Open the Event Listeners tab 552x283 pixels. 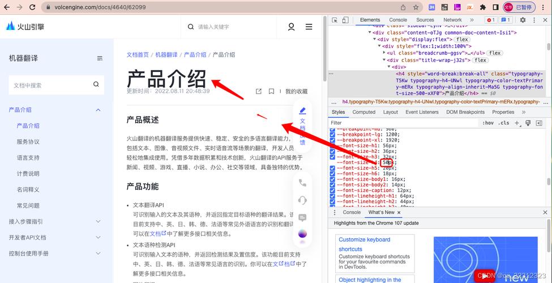[x=422, y=112]
